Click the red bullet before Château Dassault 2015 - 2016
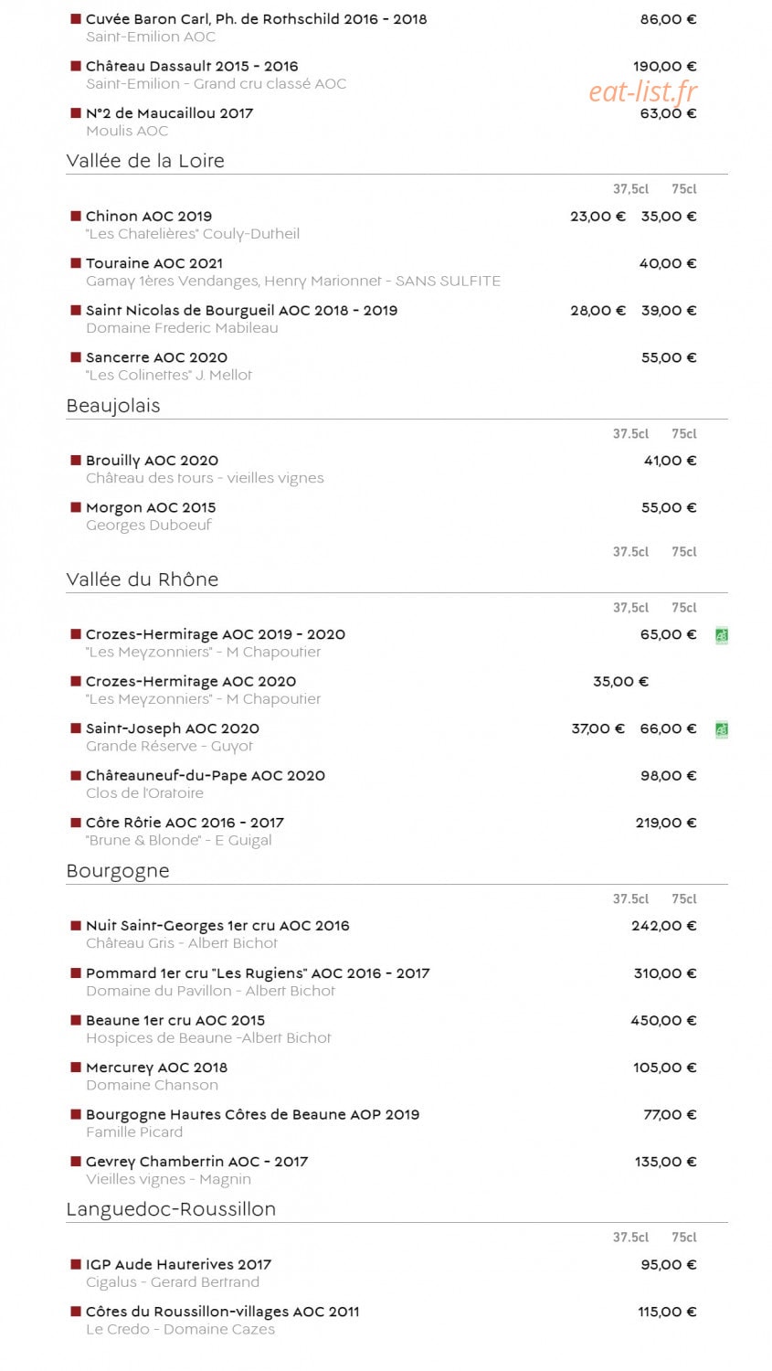 point(76,66)
